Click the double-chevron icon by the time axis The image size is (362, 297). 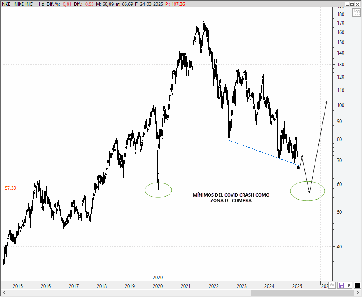(x=332, y=285)
